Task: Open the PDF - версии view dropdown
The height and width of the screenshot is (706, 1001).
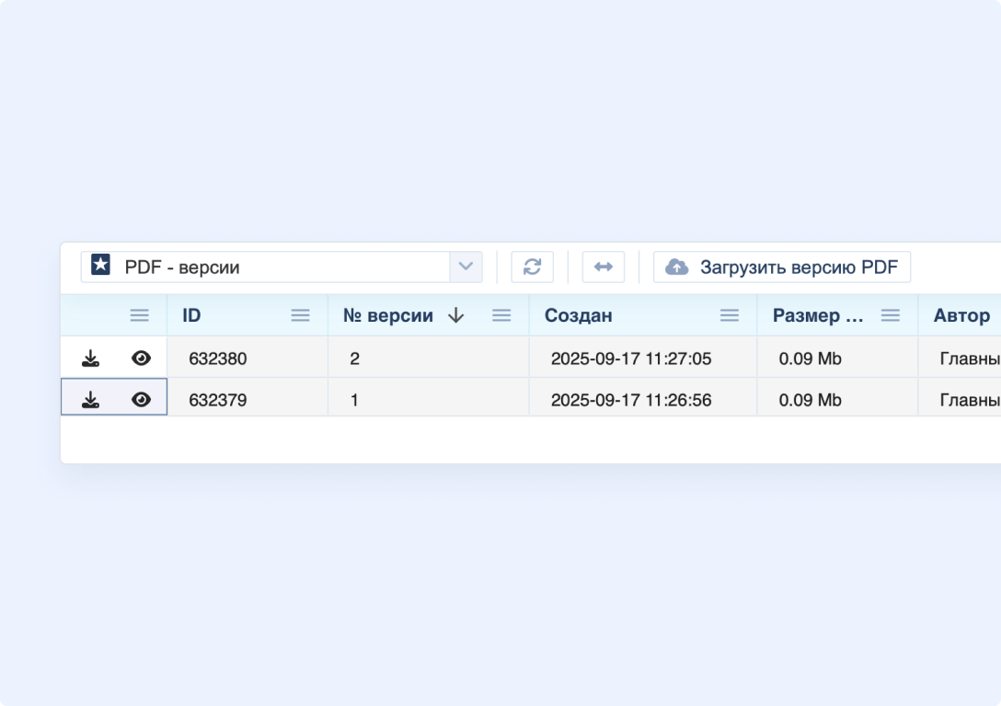Action: pos(467,267)
